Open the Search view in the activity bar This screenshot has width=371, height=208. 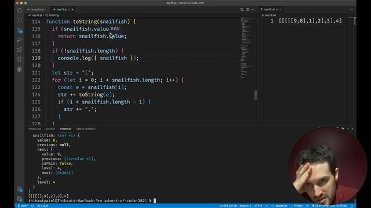pyautogui.click(x=19, y=20)
